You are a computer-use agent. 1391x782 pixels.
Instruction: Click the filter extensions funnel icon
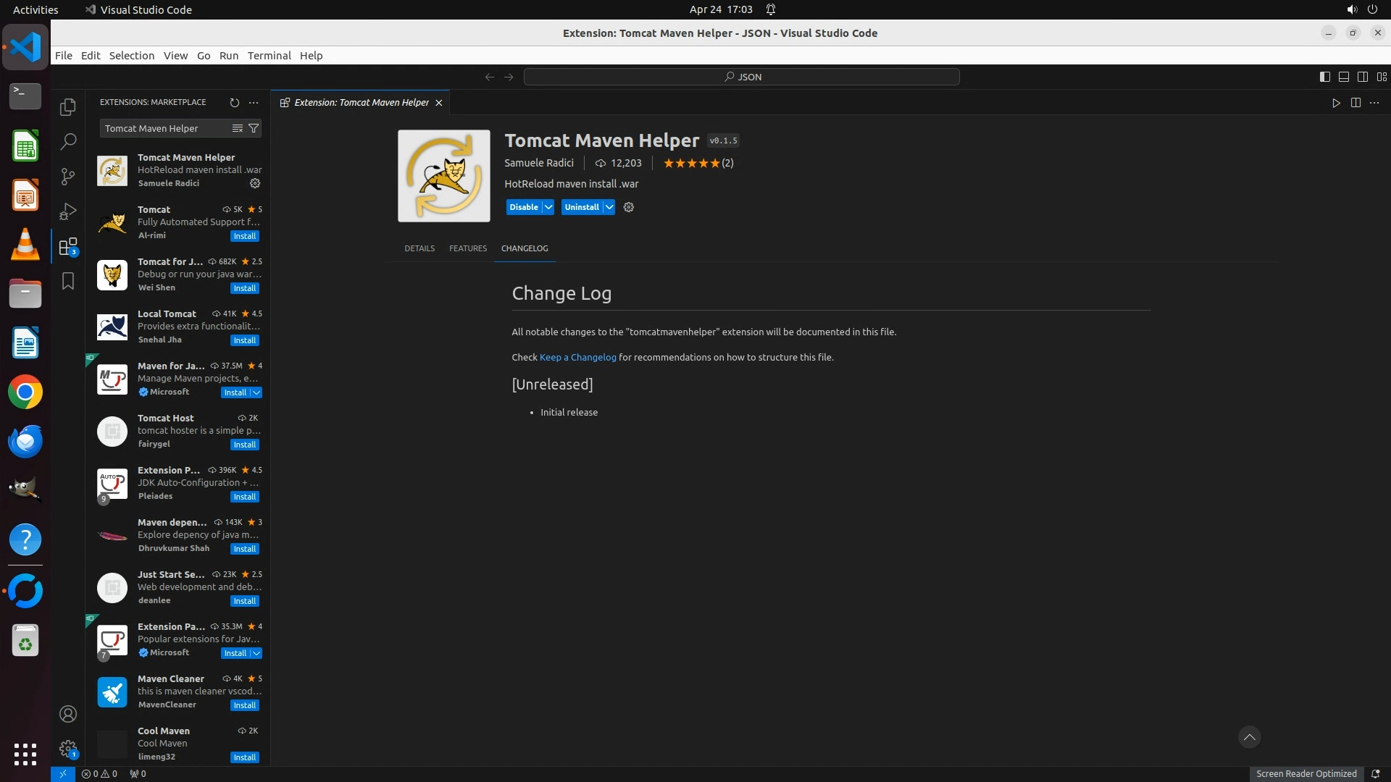coord(254,128)
